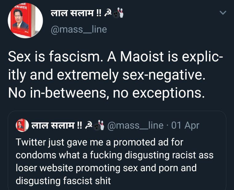The height and width of the screenshot is (190, 234).
Task: Click 'loser website promoting sex' quoted line
Action: pos(77,168)
